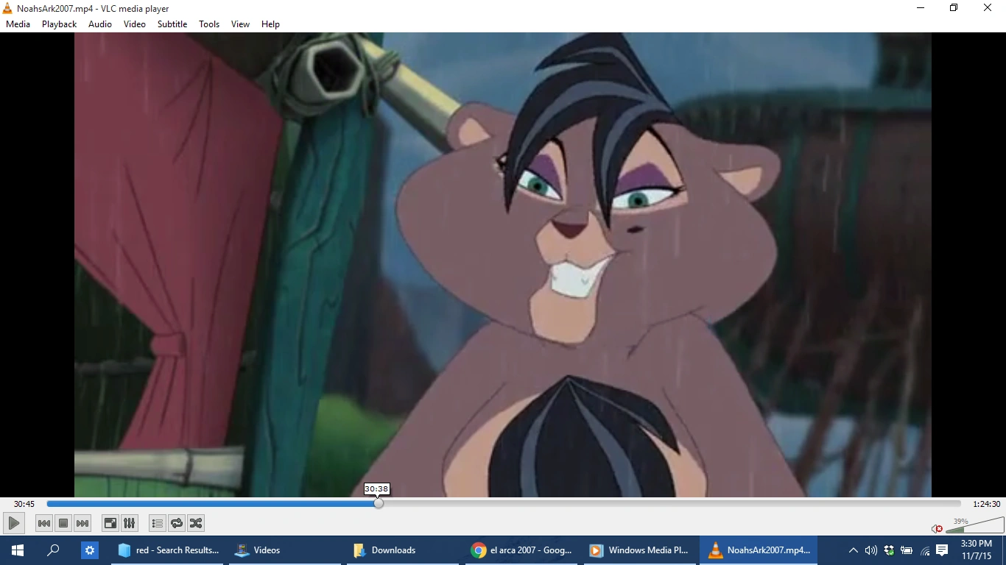Open taskbar search magnifier

click(53, 550)
